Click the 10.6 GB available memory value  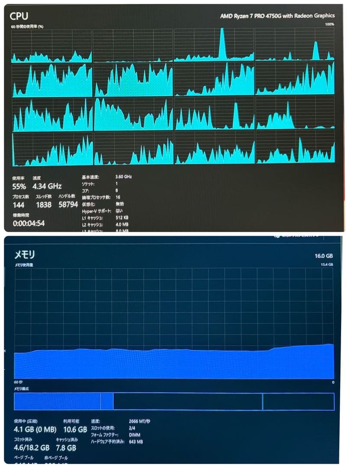click(75, 429)
